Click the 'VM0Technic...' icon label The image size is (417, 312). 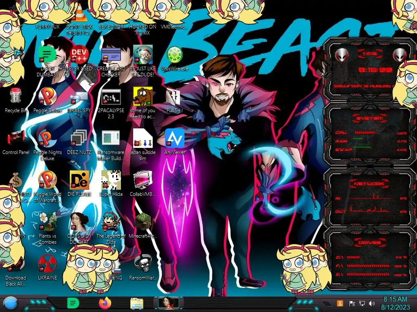[174, 27]
